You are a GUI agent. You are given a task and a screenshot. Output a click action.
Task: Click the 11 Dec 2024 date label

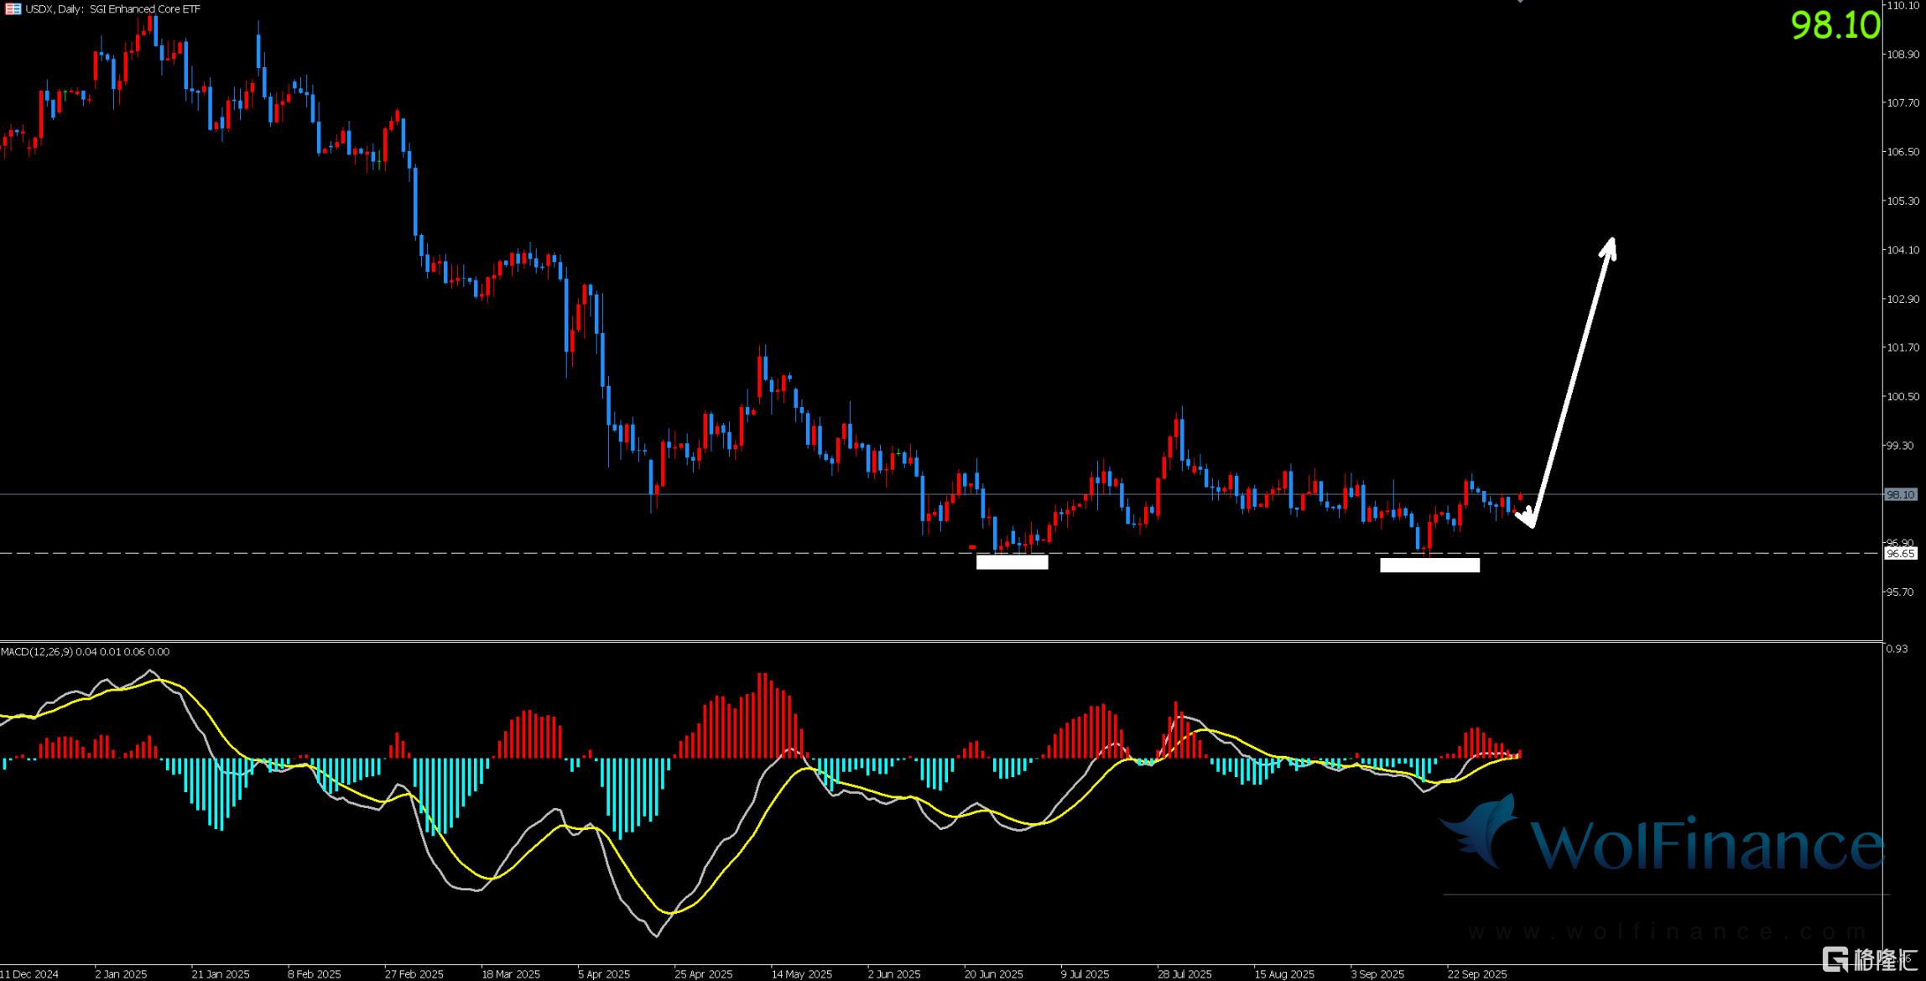(x=29, y=974)
